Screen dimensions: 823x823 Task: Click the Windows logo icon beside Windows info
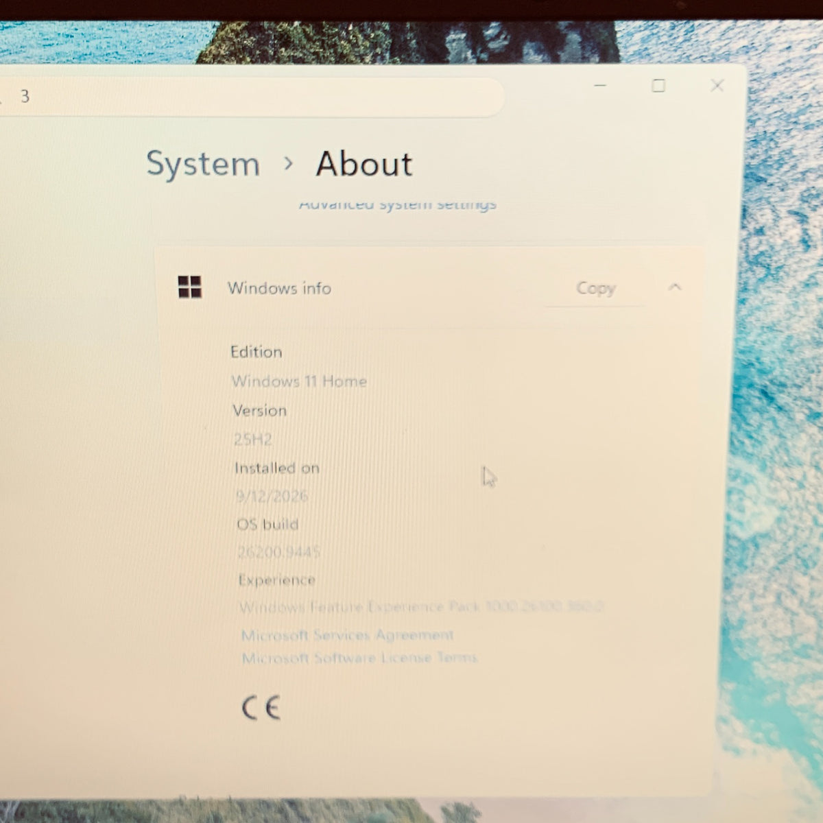click(x=190, y=287)
